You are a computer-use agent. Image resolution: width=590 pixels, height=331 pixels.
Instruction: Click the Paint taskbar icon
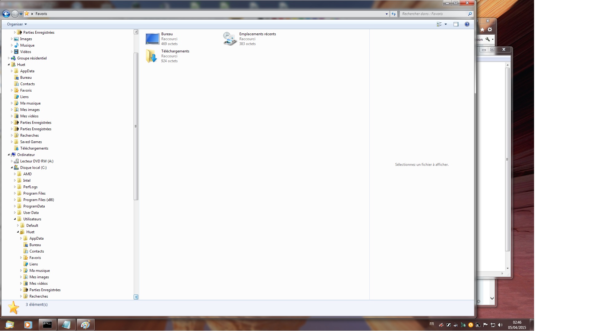(x=85, y=325)
